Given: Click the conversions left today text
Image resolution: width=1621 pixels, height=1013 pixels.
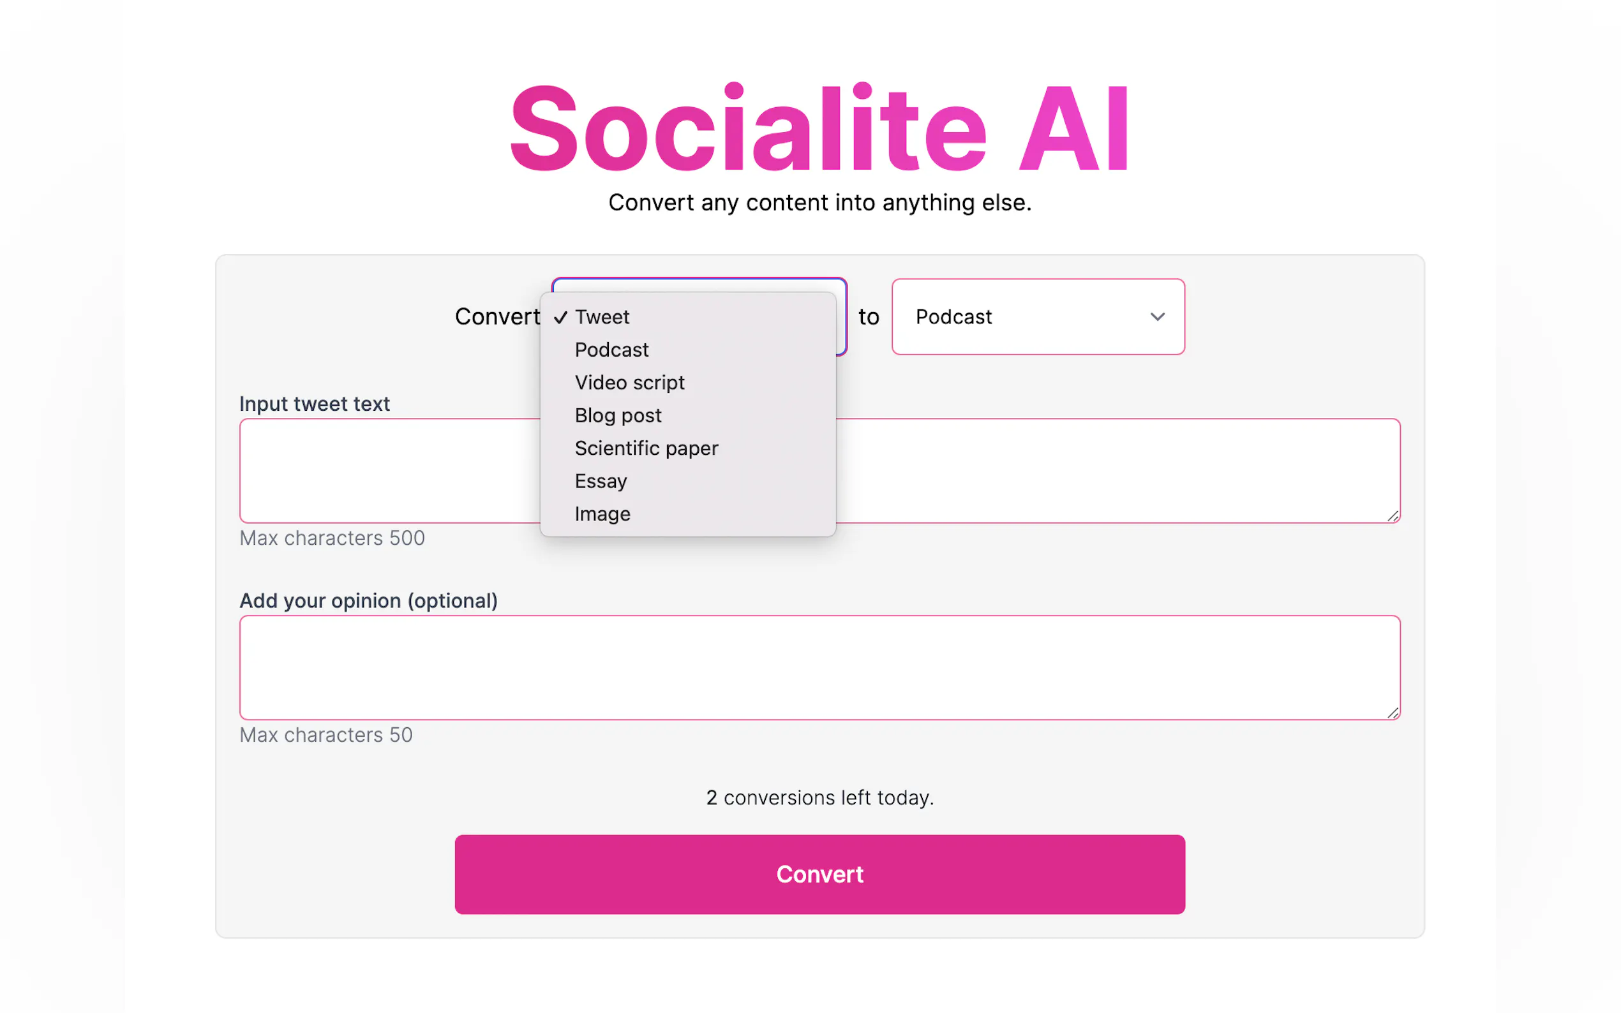Looking at the screenshot, I should pyautogui.click(x=819, y=797).
